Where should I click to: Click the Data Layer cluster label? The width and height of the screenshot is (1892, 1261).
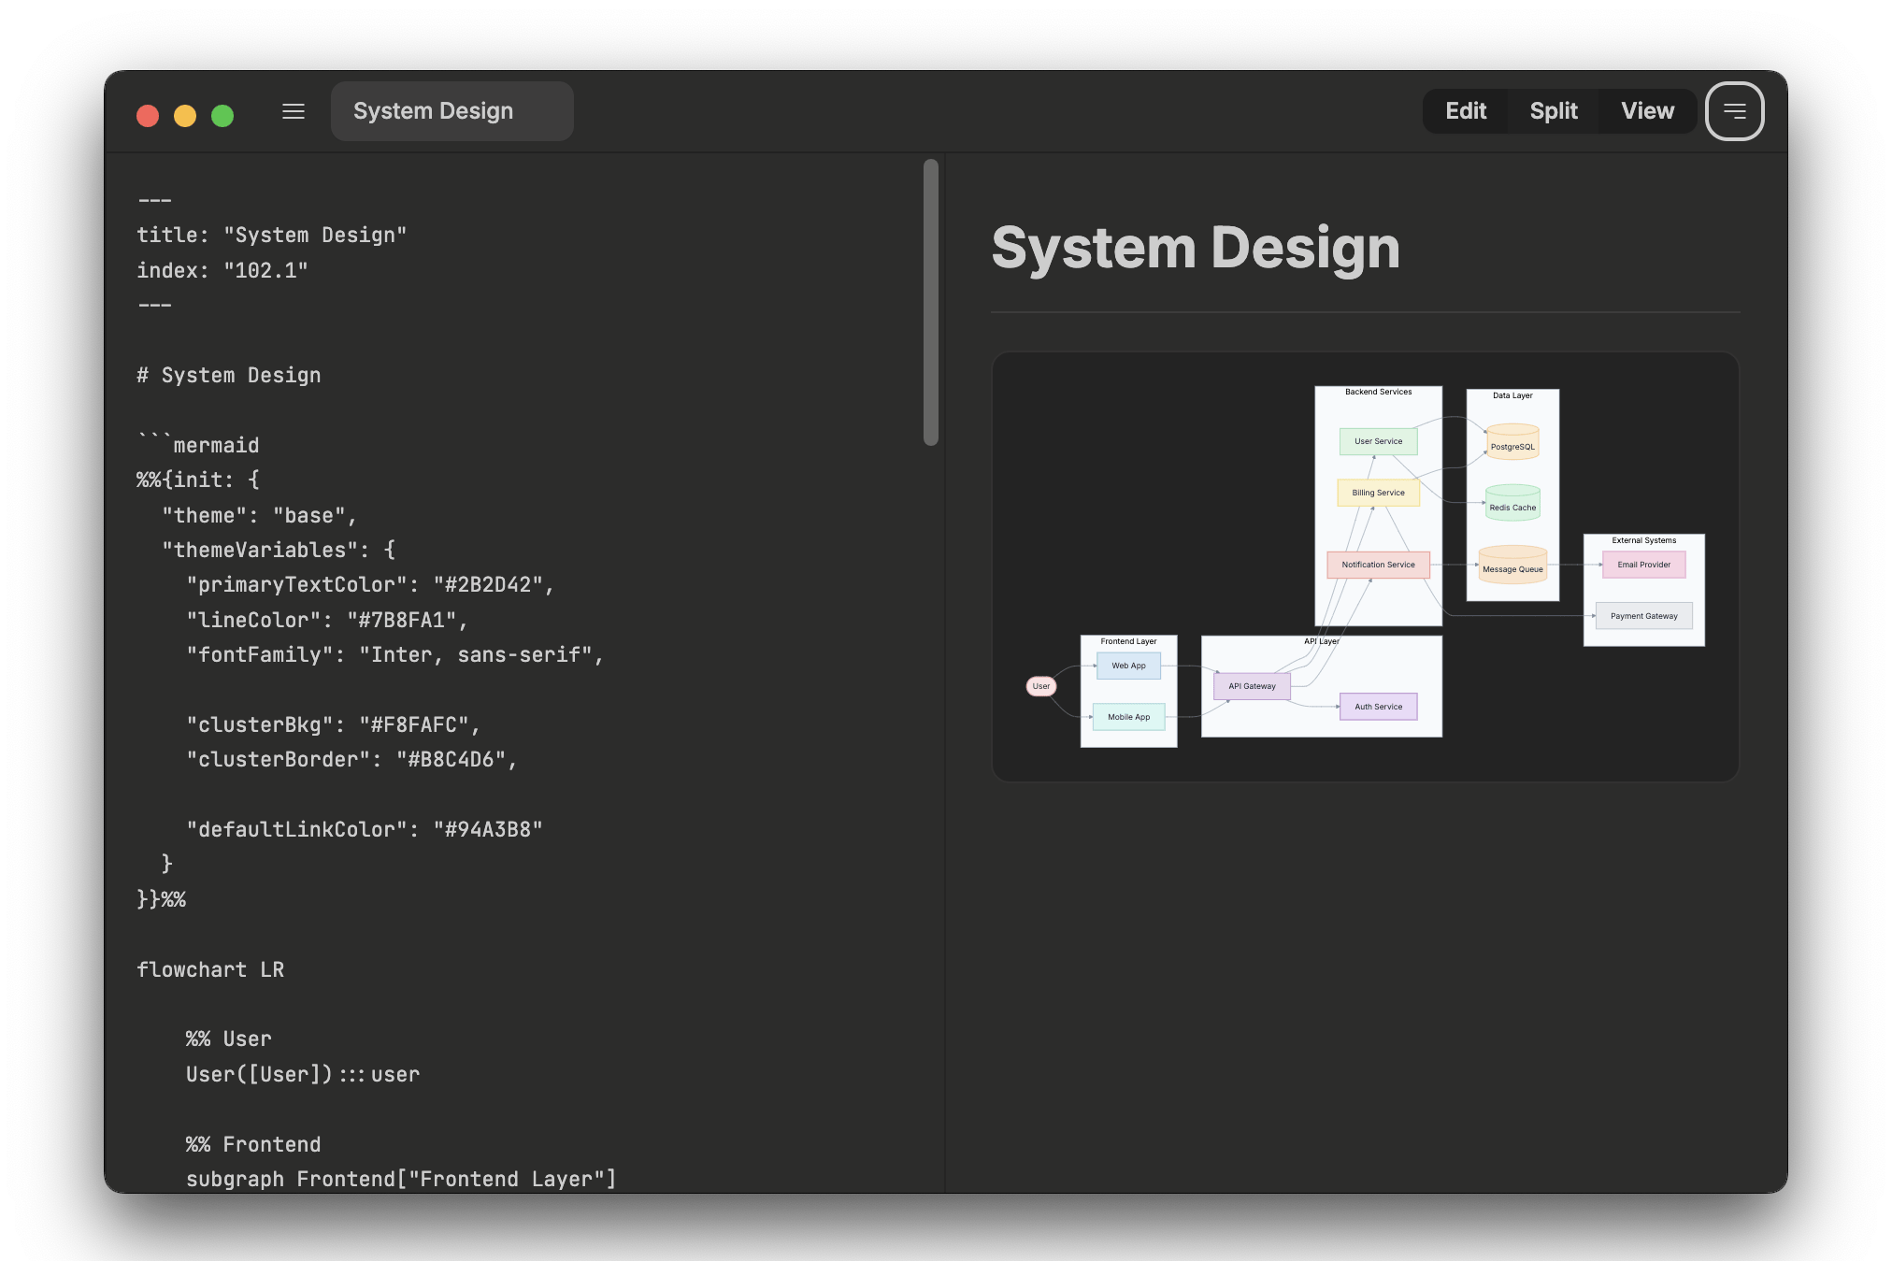[1512, 395]
